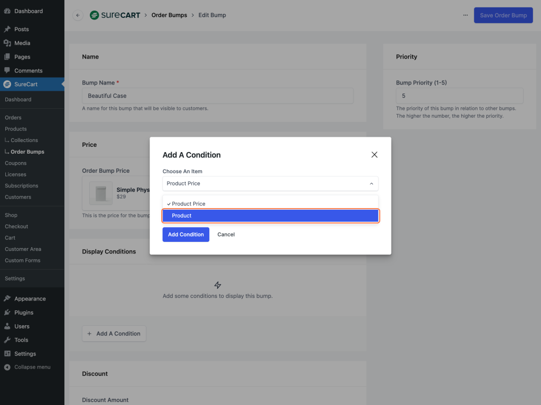This screenshot has height=405, width=541.
Task: Click the Posts pin icon in sidebar
Action: click(7, 29)
